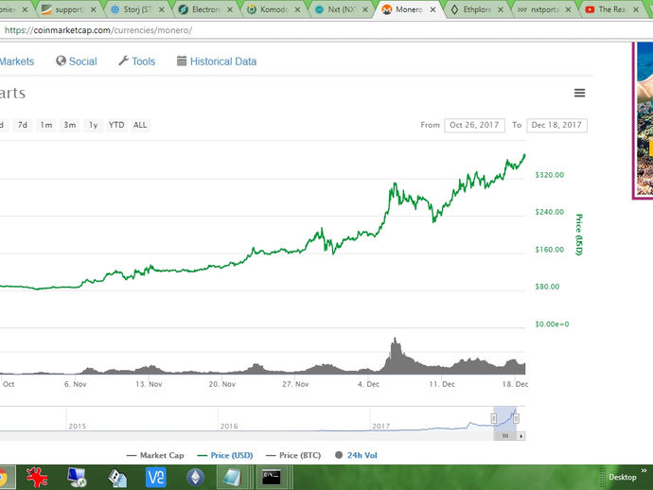Open the Markets page link
Image resolution: width=653 pixels, height=490 pixels.
17,61
